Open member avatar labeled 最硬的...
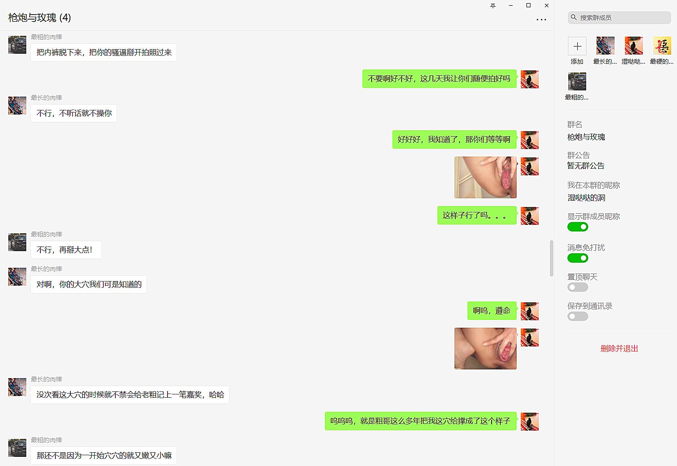This screenshot has height=466, width=677. point(662,46)
